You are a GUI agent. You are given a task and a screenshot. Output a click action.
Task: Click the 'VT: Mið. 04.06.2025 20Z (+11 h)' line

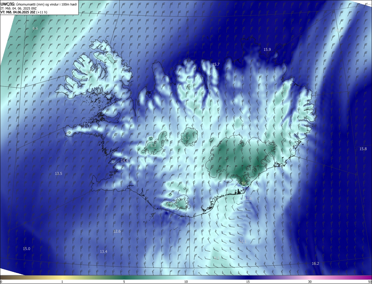coord(24,12)
